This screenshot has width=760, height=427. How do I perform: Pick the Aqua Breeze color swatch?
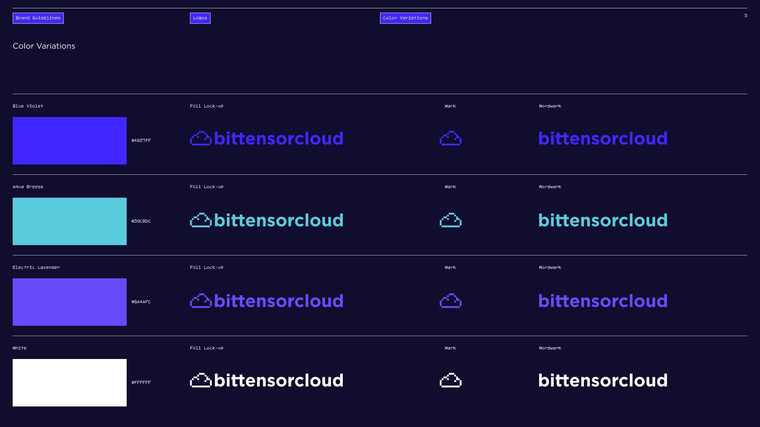pos(70,221)
